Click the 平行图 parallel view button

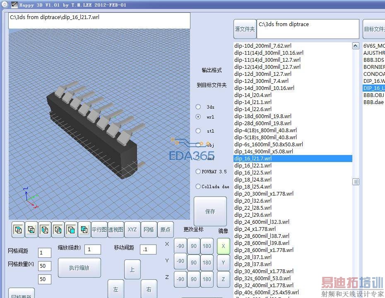click(99, 230)
